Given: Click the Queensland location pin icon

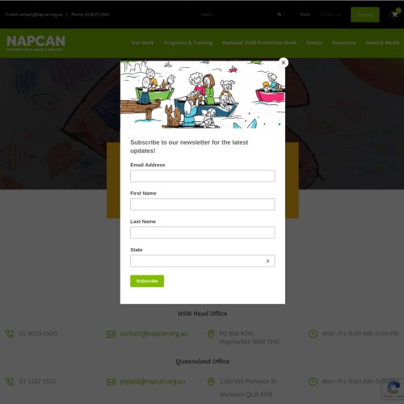Looking at the screenshot, I should coord(211,381).
